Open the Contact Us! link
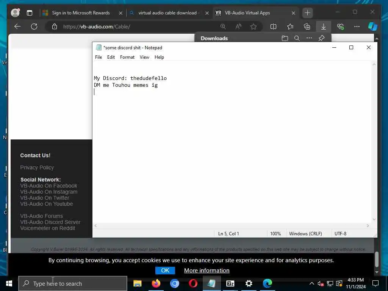This screenshot has height=291, width=388. click(35, 155)
